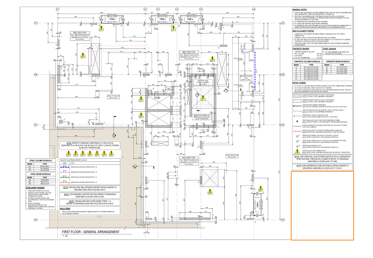Screen dimensions: 373x258
Task: Click the GENERAL NOTES heading
Action: [299, 10]
